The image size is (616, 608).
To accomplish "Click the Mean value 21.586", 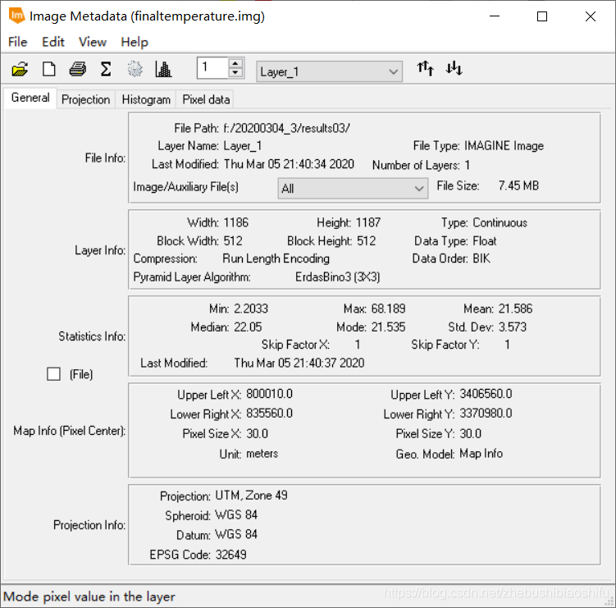I will point(515,309).
